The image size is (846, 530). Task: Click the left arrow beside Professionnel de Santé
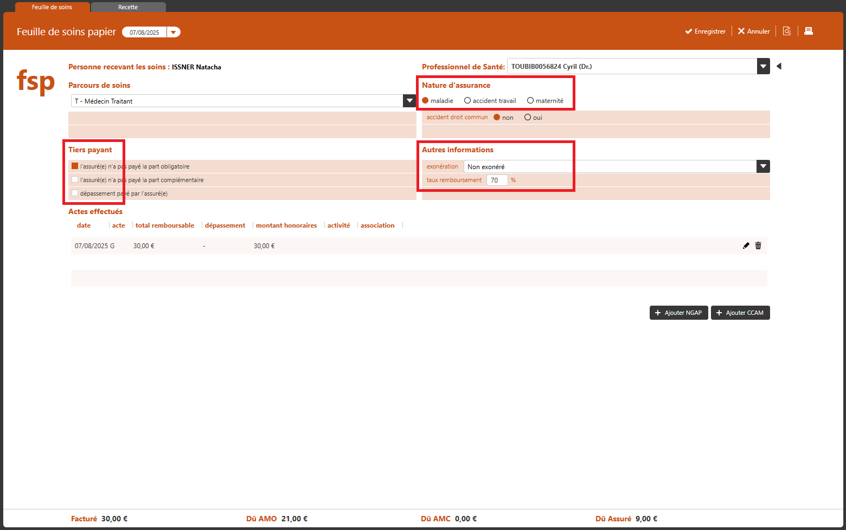click(x=779, y=66)
